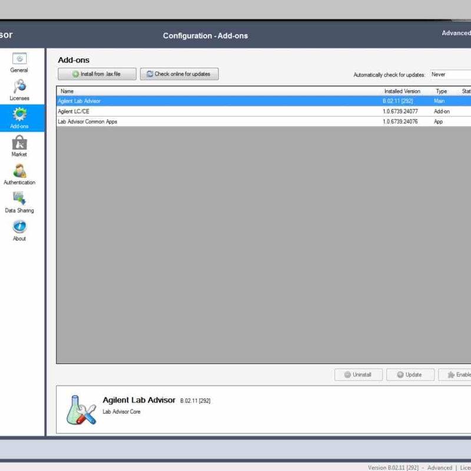The width and height of the screenshot is (471, 471).
Task: Open the Licenses section
Action: point(19,90)
